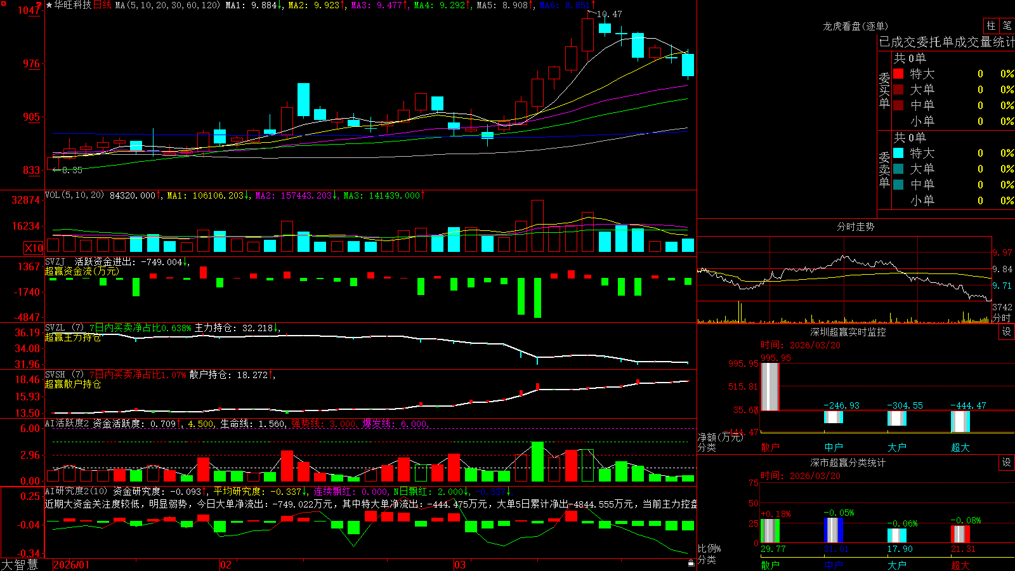Click the MA5: 8.908 value

coord(504,5)
